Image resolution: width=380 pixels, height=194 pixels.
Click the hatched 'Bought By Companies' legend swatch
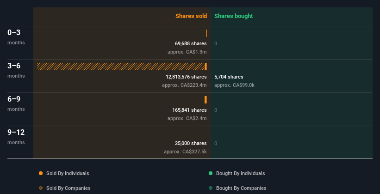coord(211,188)
